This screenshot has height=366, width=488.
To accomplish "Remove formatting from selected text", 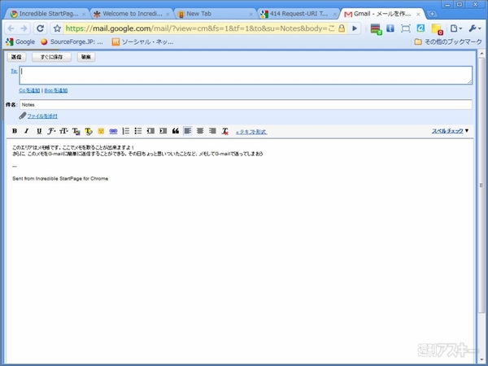I will coord(225,131).
